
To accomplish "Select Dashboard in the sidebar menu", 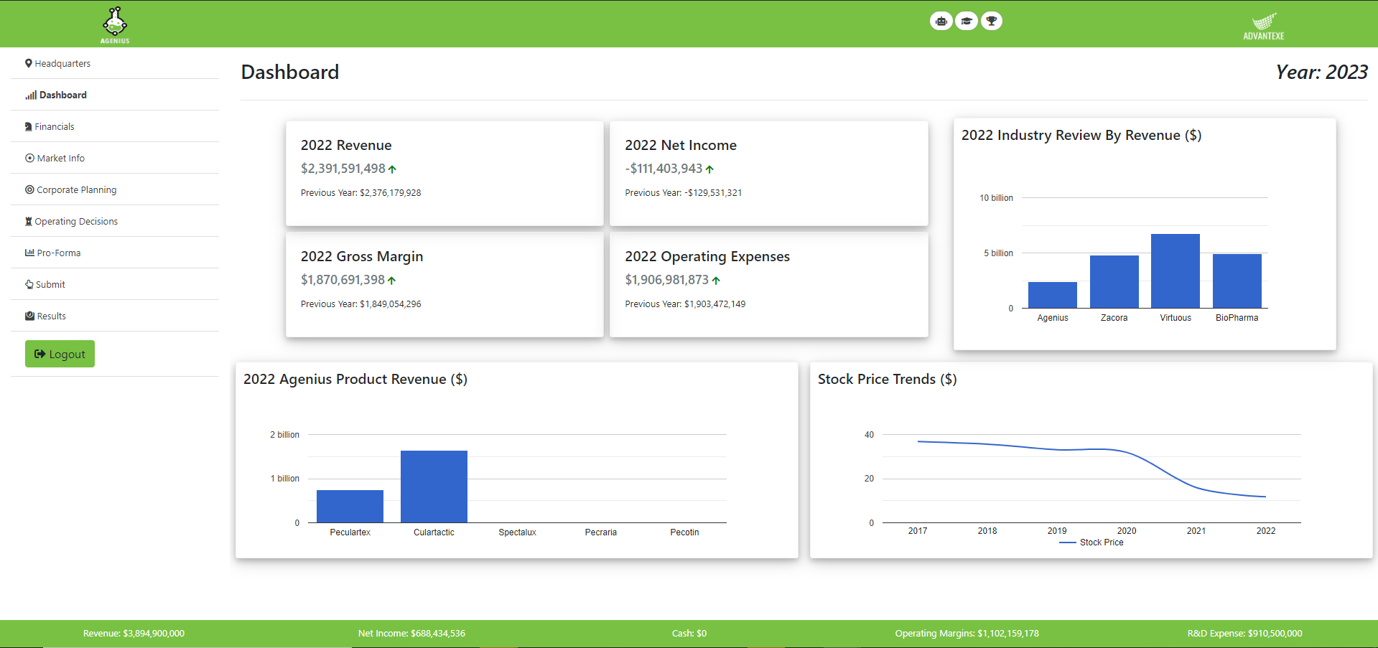I will (62, 95).
